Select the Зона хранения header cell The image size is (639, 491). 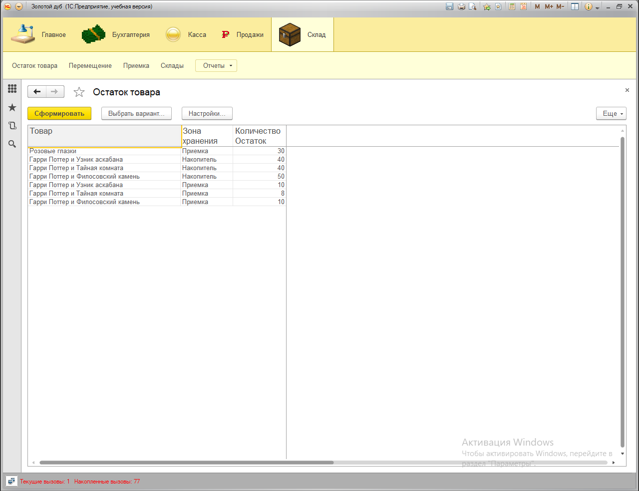(207, 136)
